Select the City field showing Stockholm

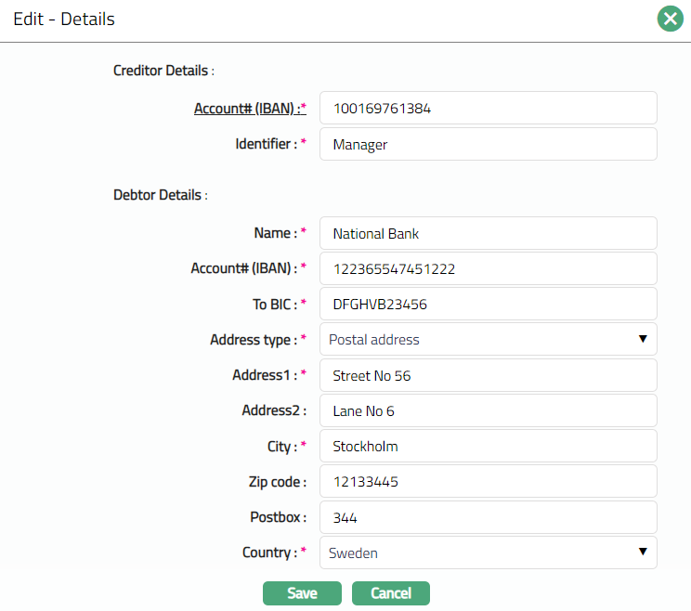click(488, 446)
